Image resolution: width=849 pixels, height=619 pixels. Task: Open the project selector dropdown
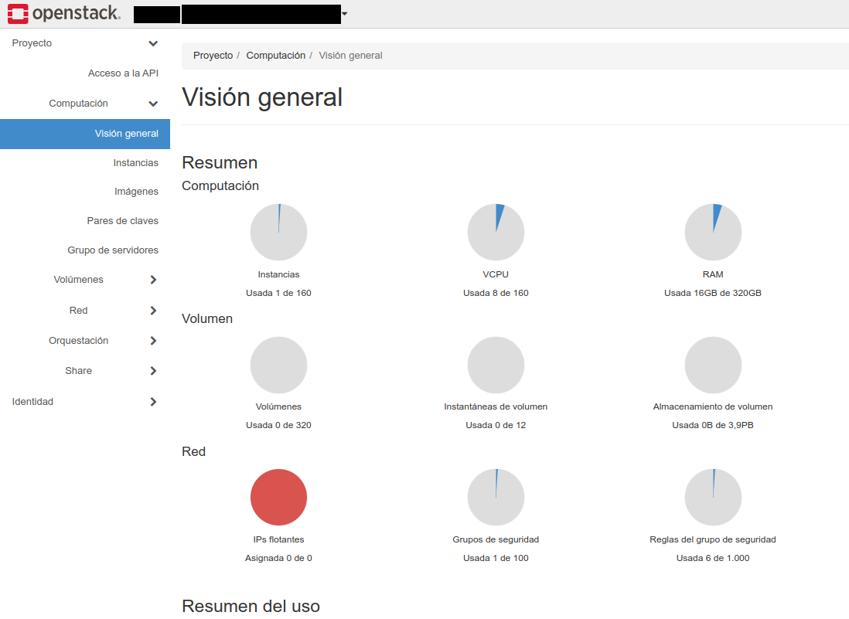tap(343, 13)
